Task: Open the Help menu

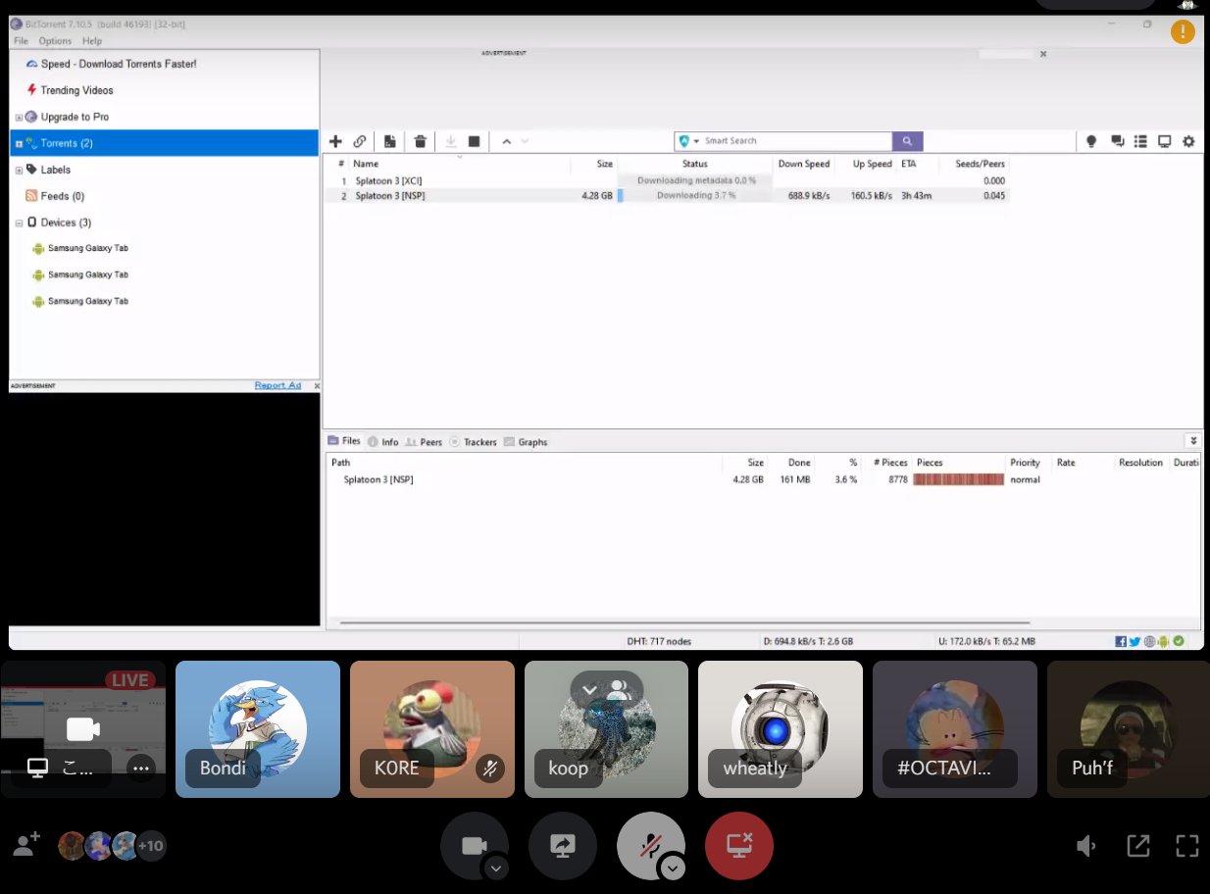Action: (x=92, y=41)
